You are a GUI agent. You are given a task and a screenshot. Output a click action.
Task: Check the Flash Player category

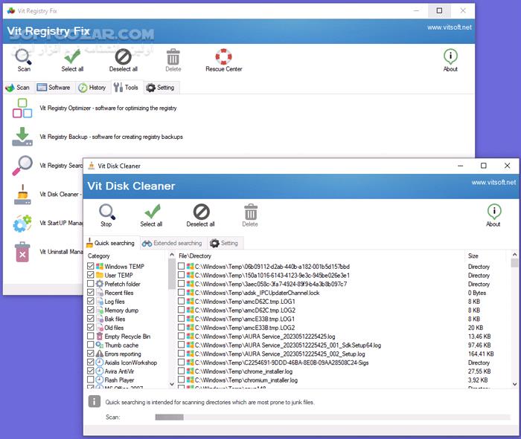point(90,380)
